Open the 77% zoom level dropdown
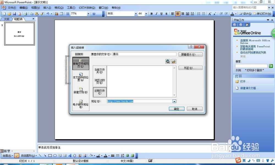Viewport: 275px width, 165px height. pos(88,13)
